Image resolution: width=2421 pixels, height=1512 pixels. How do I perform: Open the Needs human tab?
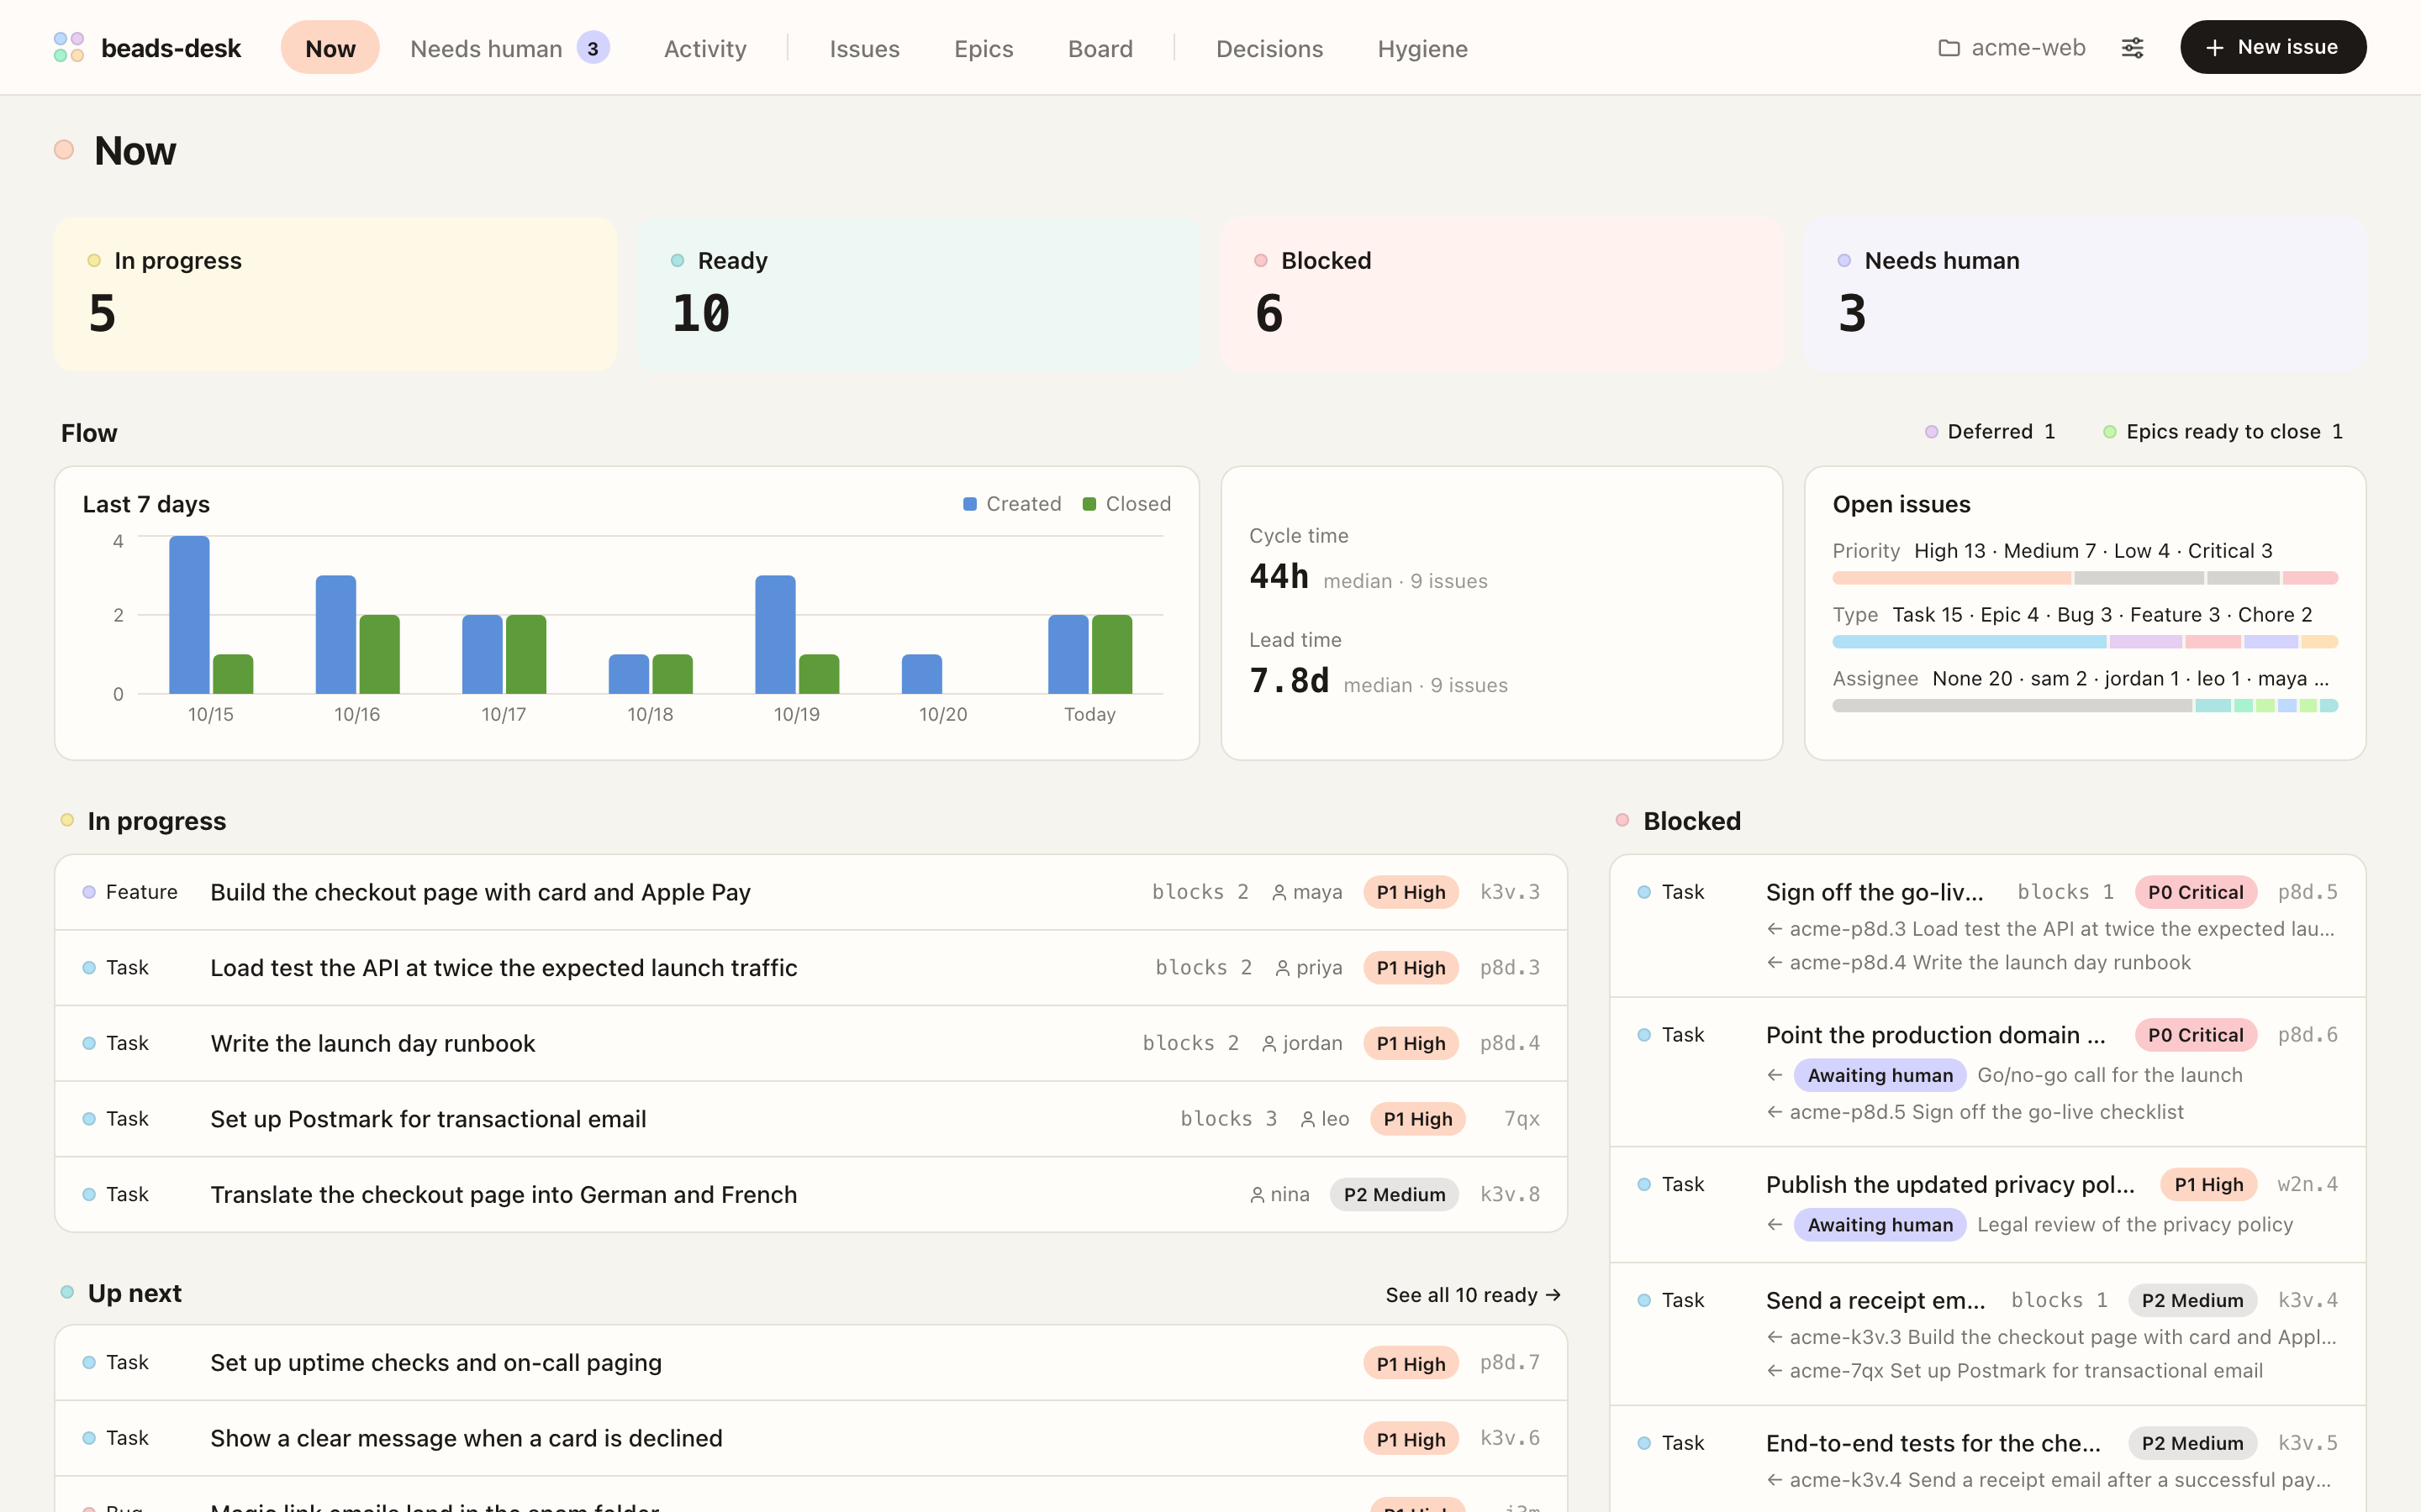click(x=509, y=48)
